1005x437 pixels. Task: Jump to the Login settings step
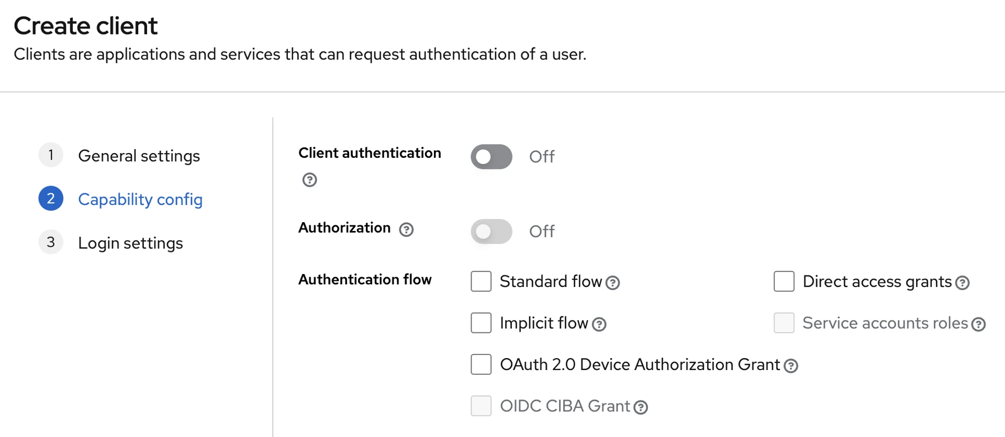(x=131, y=243)
